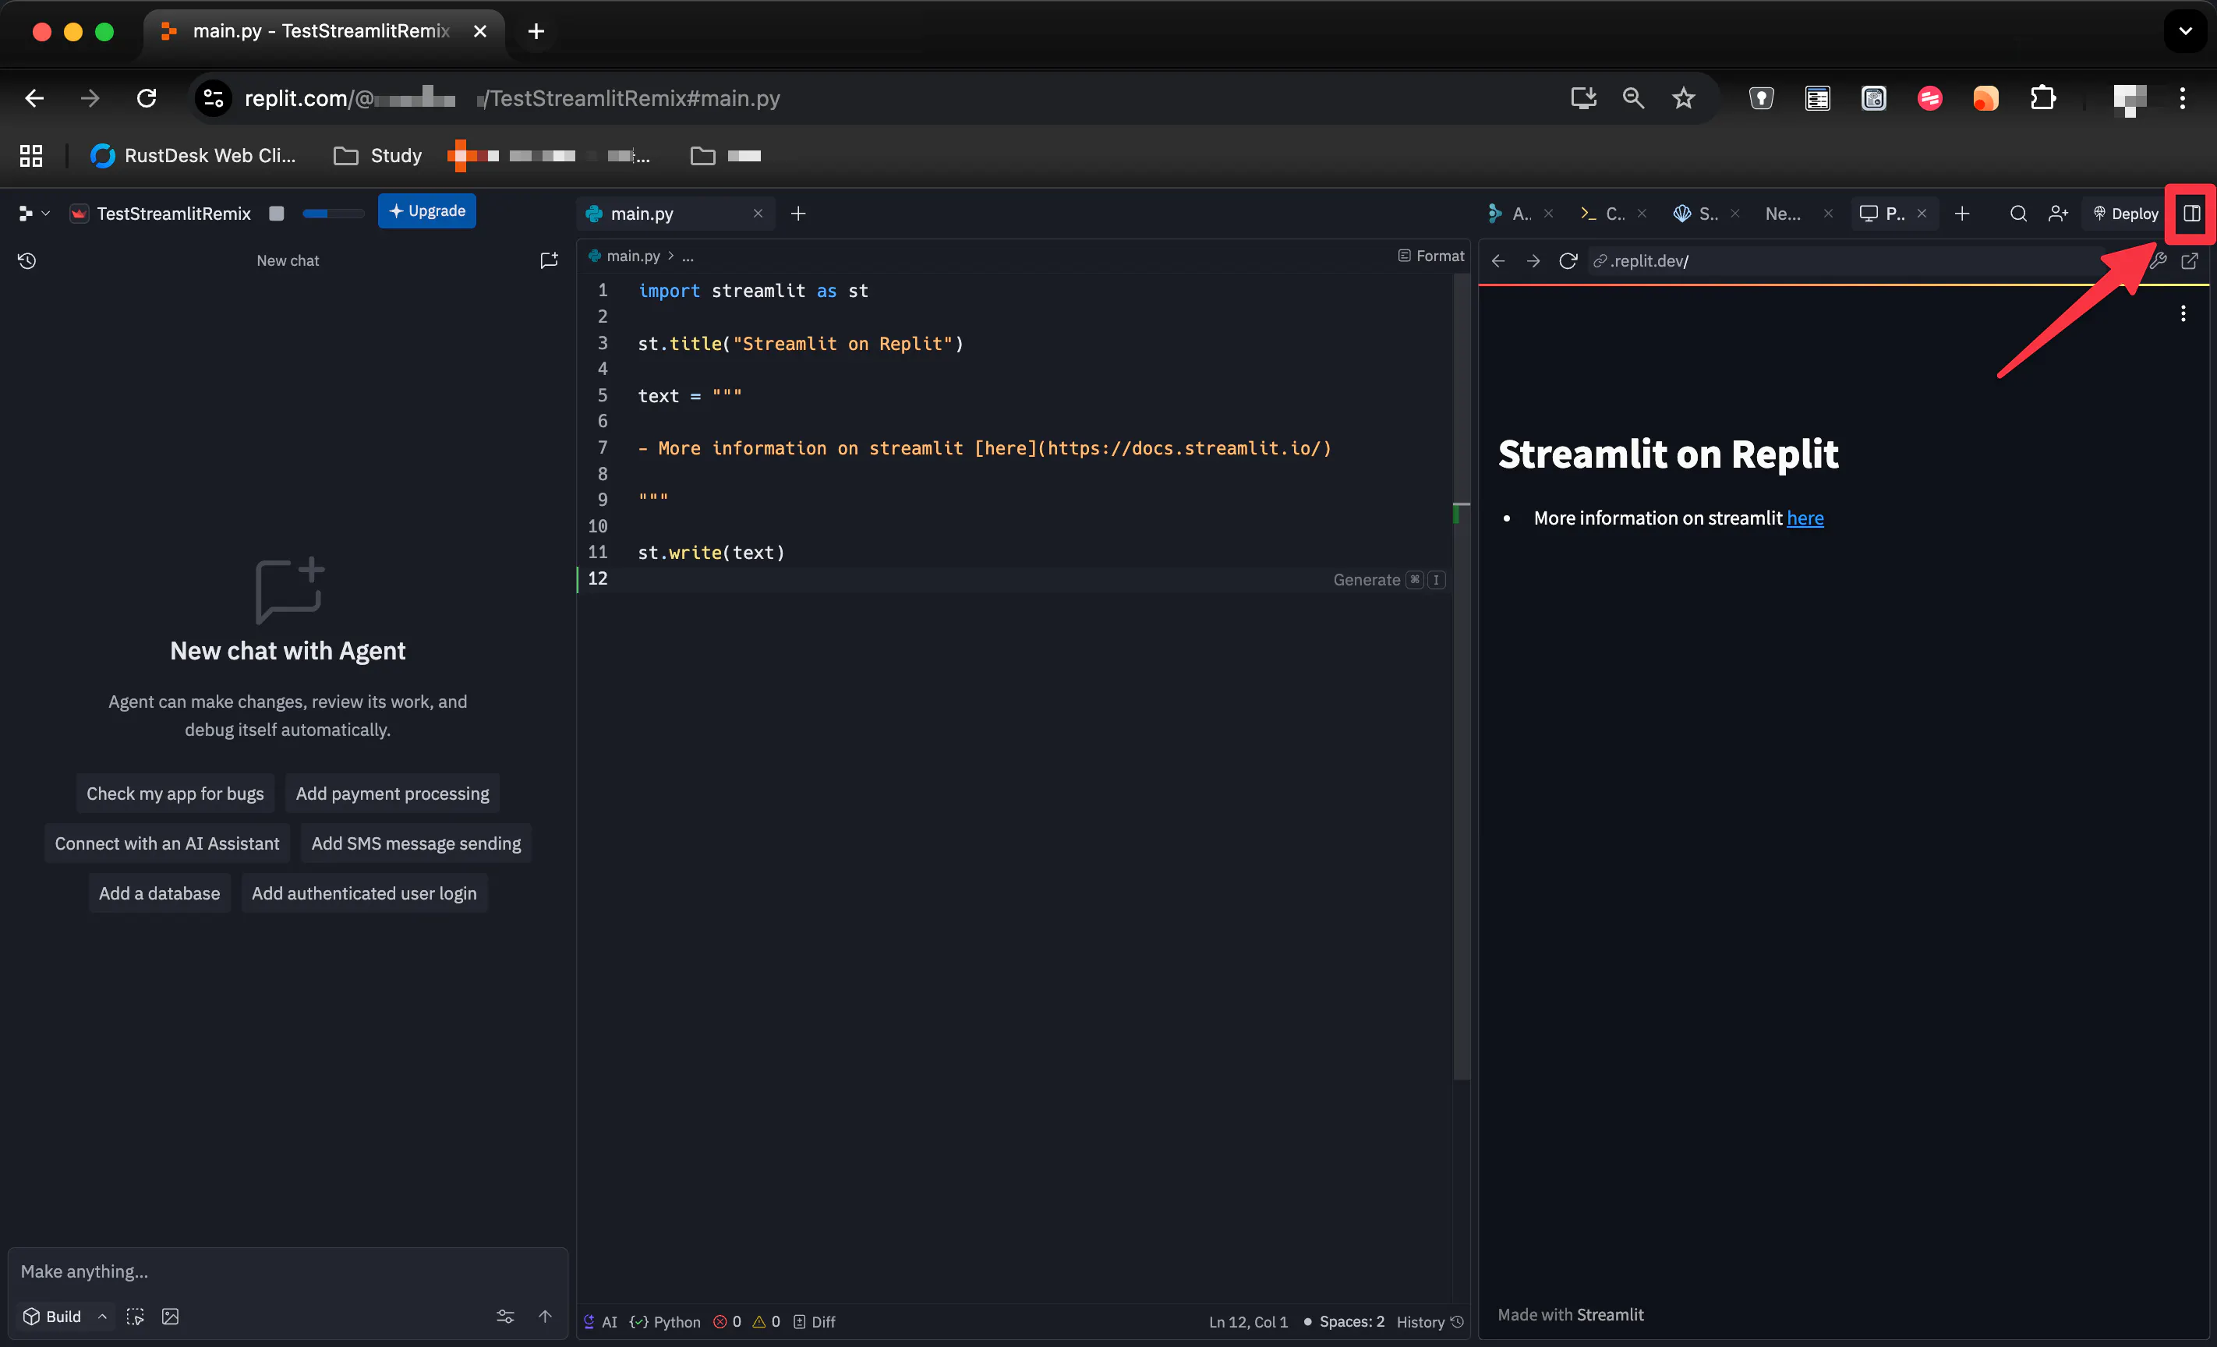The width and height of the screenshot is (2217, 1347).
Task: Invite collaborators via the person-plus icon
Action: (2058, 214)
